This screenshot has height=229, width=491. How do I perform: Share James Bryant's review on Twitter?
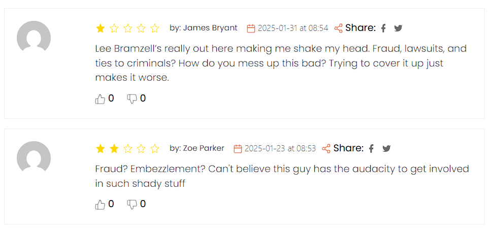(398, 28)
